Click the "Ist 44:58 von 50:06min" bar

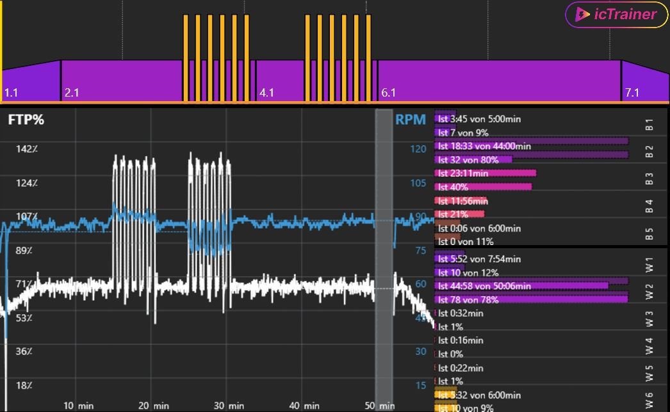tap(522, 286)
